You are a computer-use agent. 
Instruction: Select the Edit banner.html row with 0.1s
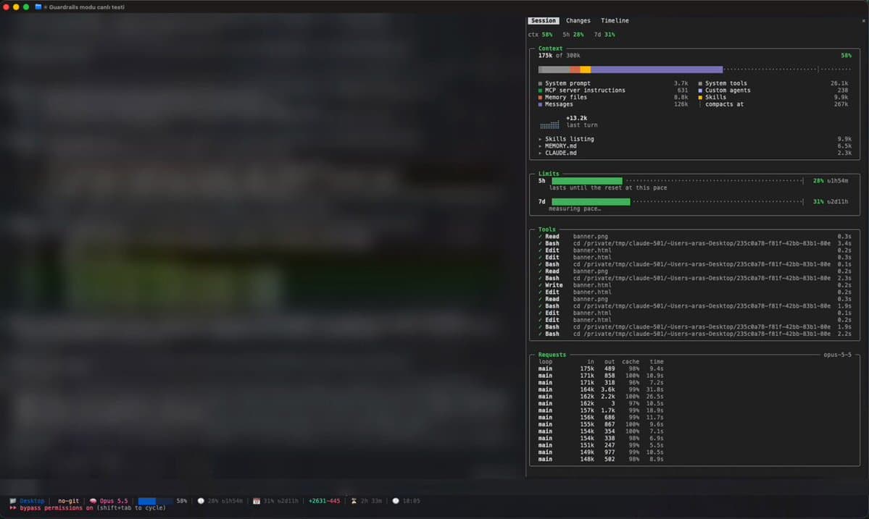694,313
